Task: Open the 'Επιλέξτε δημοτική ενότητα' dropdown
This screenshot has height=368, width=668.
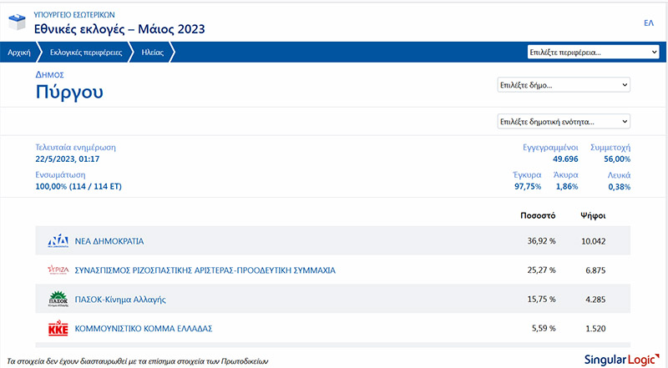Action: pyautogui.click(x=564, y=121)
